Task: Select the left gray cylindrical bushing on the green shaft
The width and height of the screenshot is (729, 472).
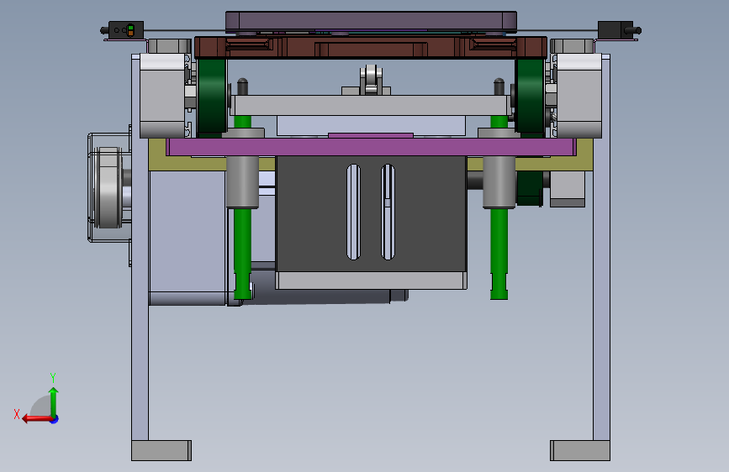Action: click(x=242, y=182)
